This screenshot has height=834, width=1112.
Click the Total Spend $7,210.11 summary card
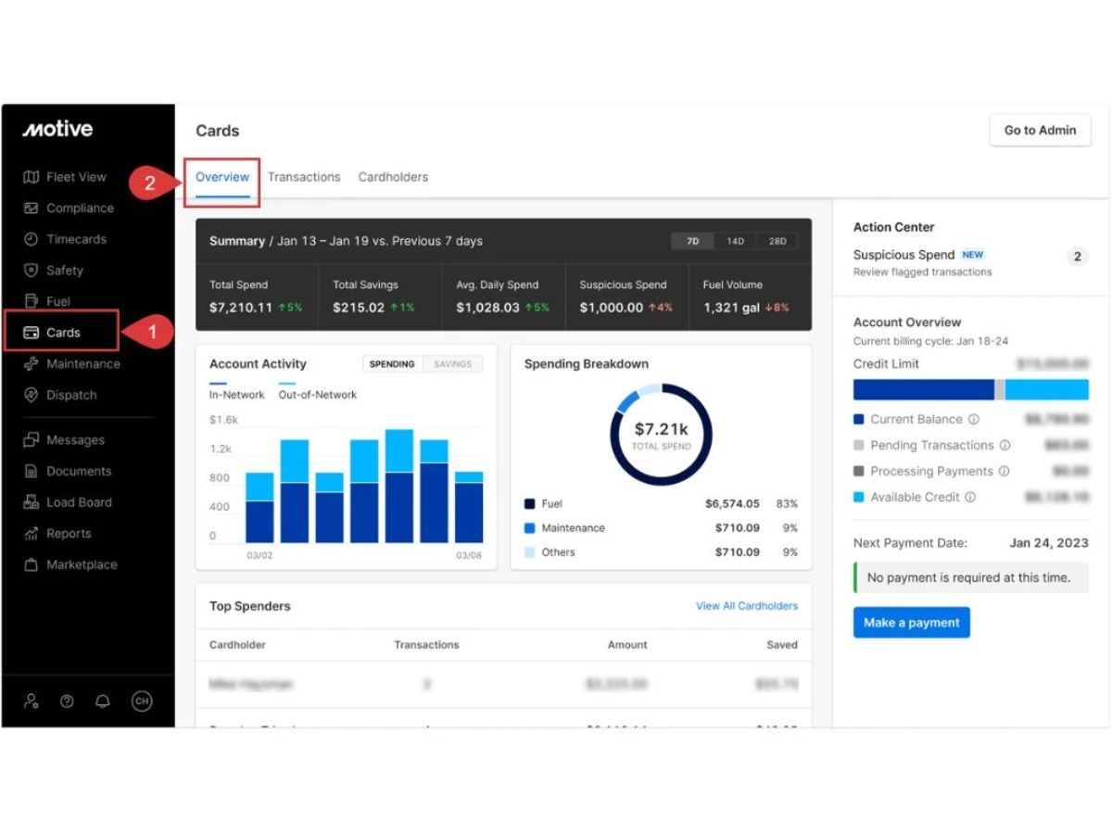(x=257, y=297)
